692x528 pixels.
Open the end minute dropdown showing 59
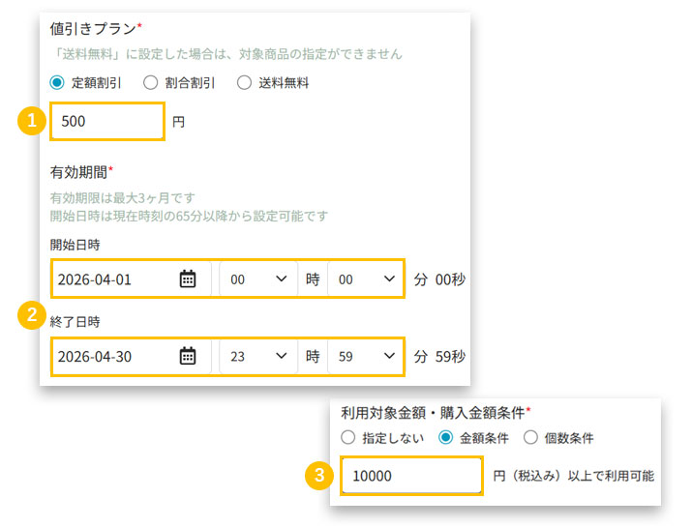point(366,356)
